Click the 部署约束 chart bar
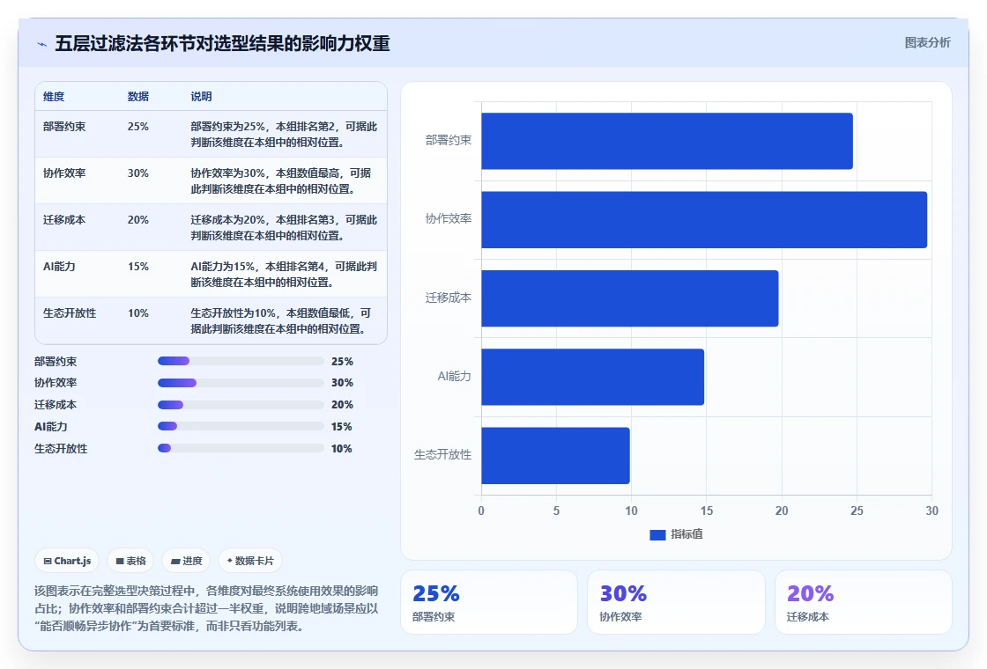Image resolution: width=987 pixels, height=669 pixels. click(x=666, y=141)
